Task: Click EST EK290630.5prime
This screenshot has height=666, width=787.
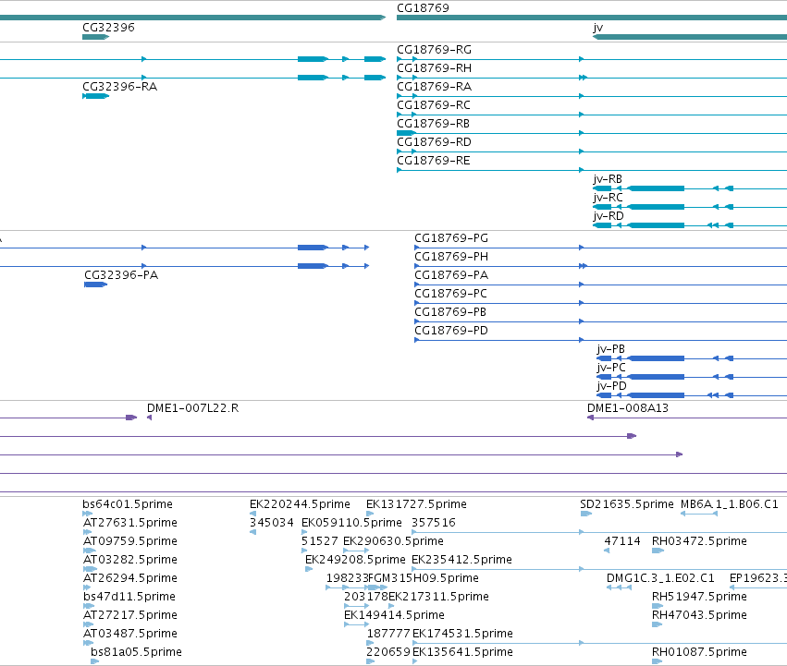Action: pos(393,541)
